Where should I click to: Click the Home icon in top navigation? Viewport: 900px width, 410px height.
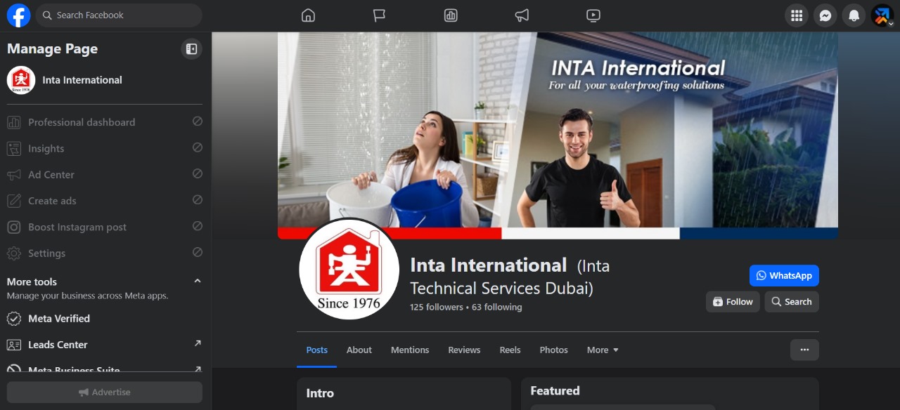(x=308, y=15)
